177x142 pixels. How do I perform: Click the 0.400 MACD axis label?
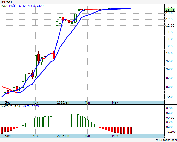[170, 118]
